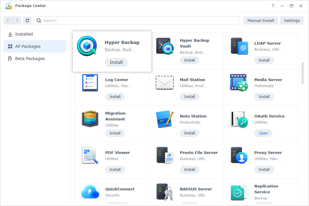The width and height of the screenshot is (309, 206).
Task: Click the Backup category under Replication Service
Action: tap(261, 198)
